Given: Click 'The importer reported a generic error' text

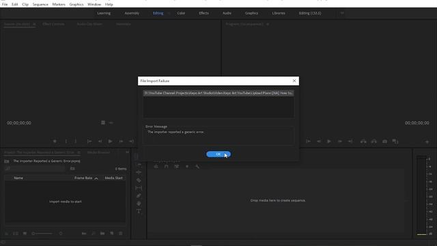Looking at the screenshot, I should [x=175, y=132].
